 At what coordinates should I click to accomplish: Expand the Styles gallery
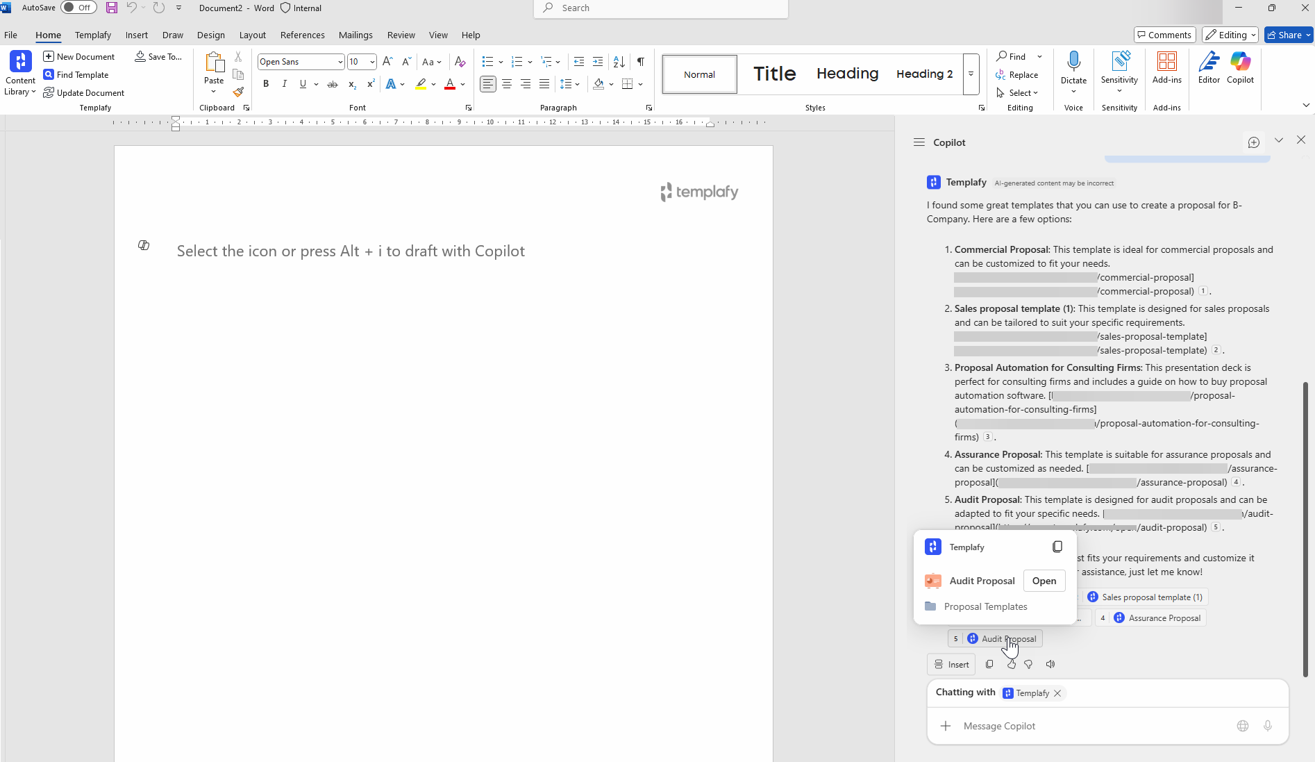point(971,74)
